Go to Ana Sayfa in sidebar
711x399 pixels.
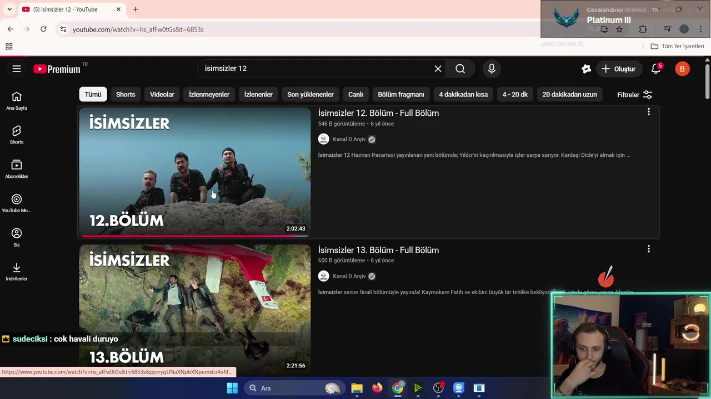(x=17, y=101)
